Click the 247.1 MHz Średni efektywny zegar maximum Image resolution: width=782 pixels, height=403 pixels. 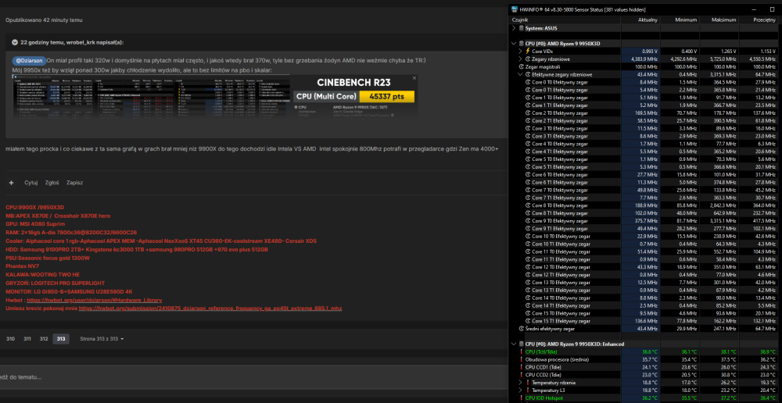coord(726,329)
